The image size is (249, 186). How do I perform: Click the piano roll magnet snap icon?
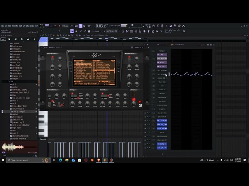click(46, 35)
